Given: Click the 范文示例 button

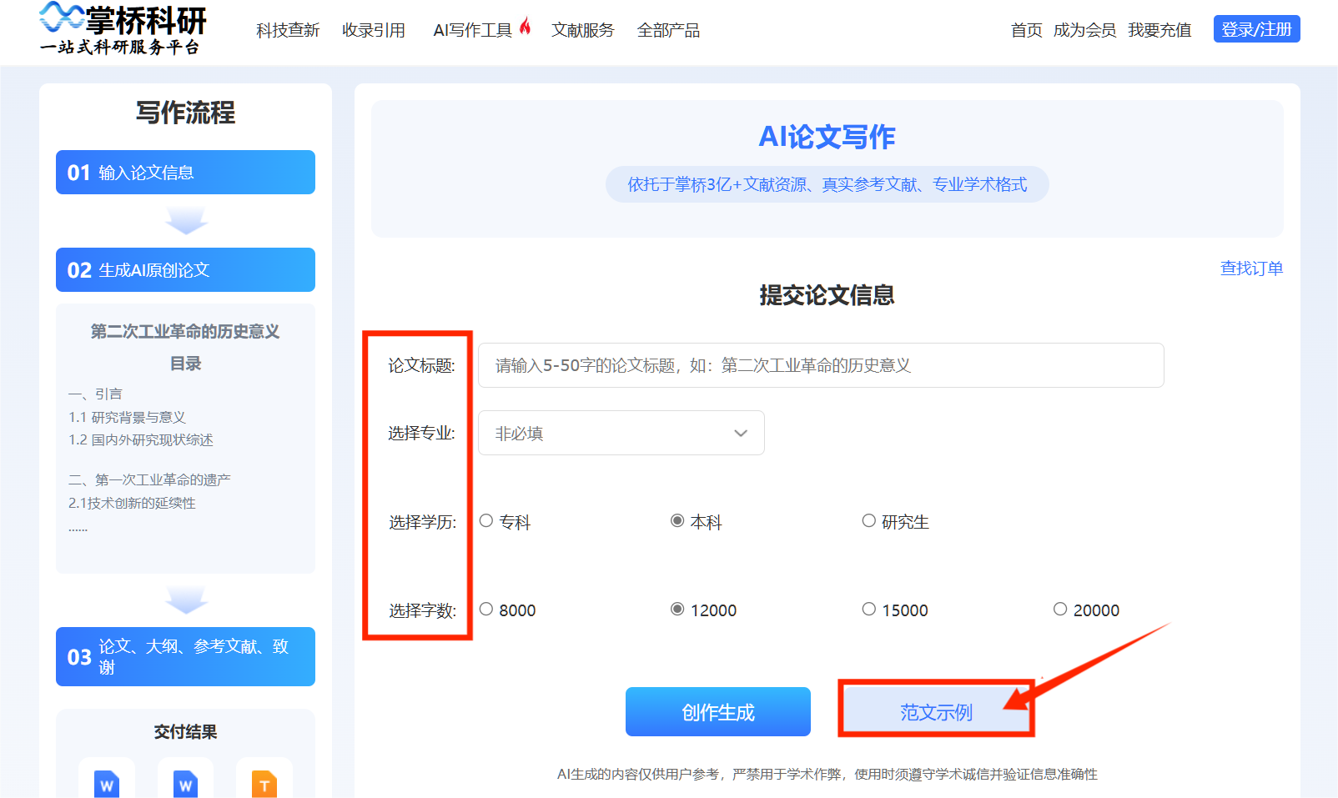Looking at the screenshot, I should pyautogui.click(x=936, y=712).
